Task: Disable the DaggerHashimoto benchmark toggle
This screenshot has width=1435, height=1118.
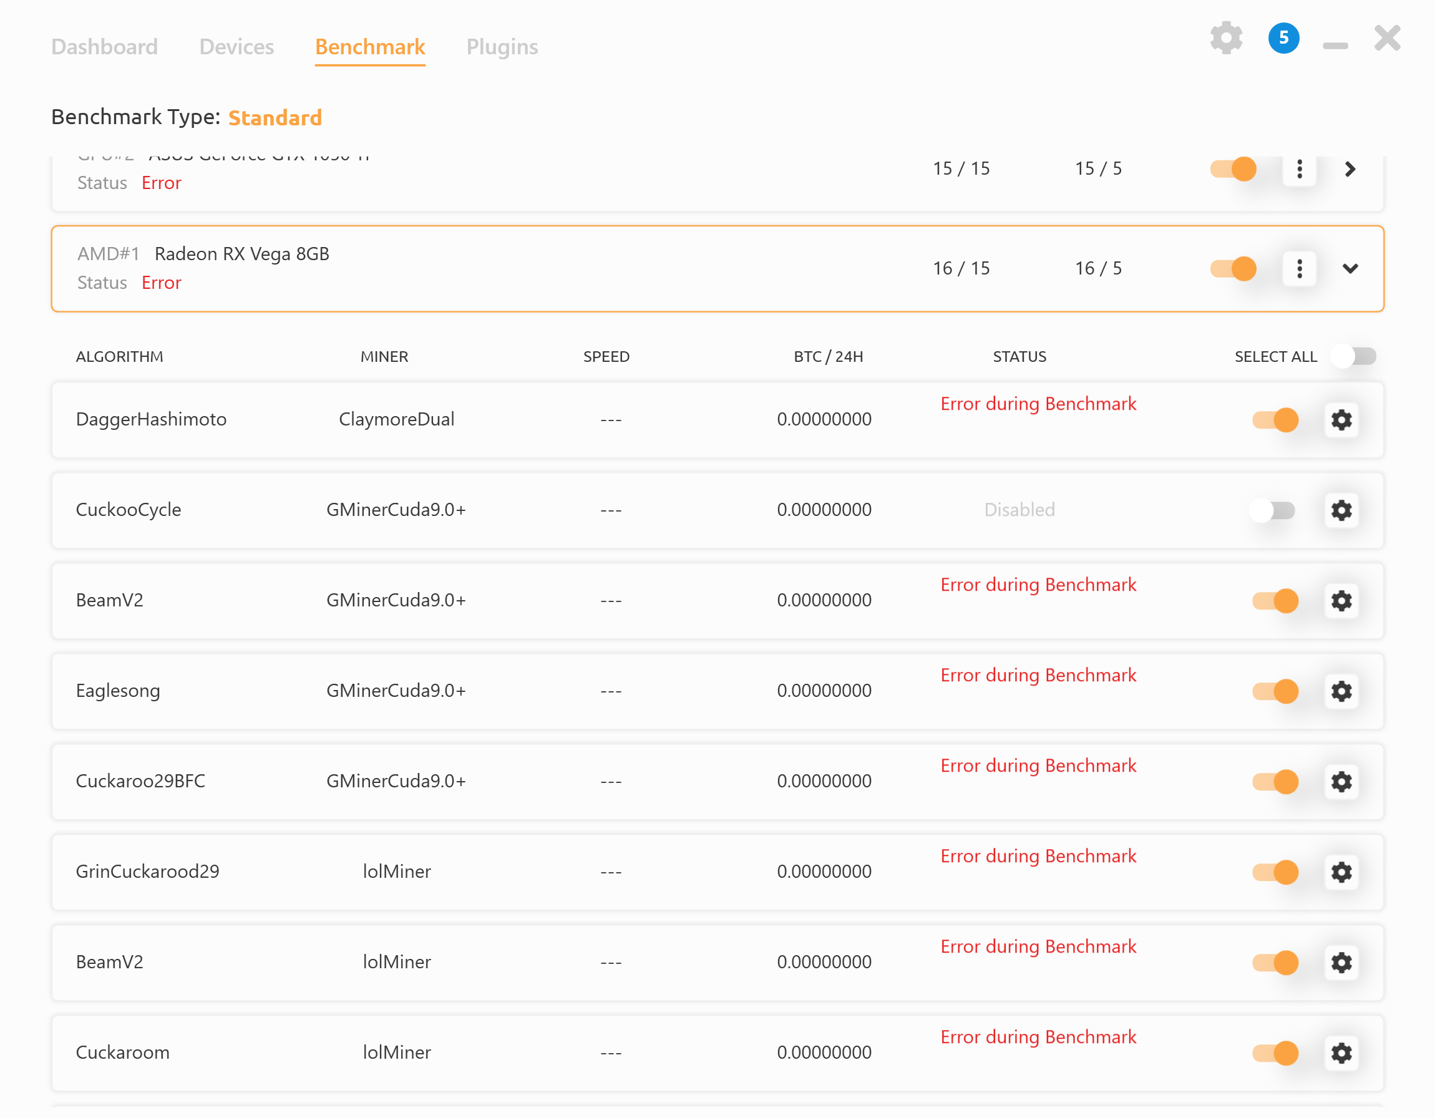Action: pos(1275,420)
